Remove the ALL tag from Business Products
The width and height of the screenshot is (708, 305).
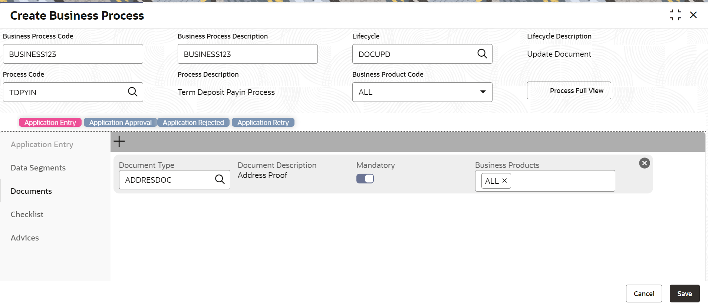coord(504,180)
